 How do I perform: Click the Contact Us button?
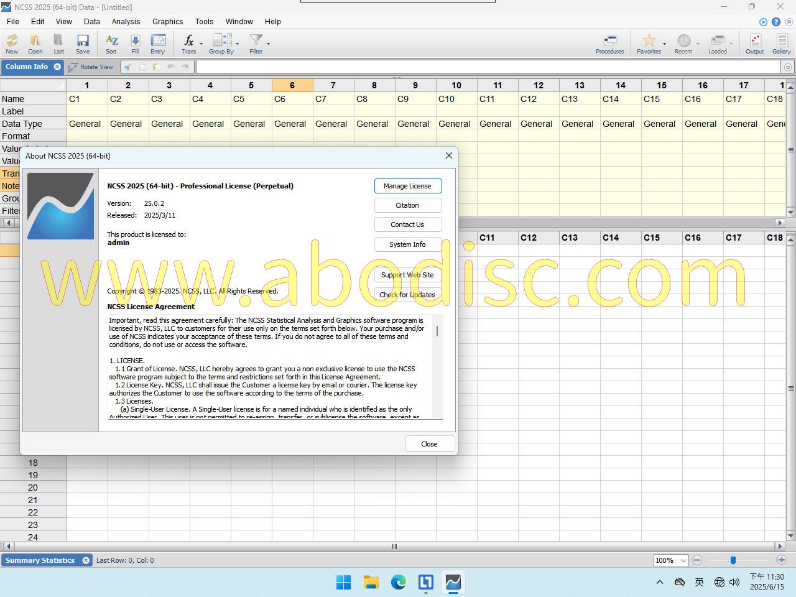pyautogui.click(x=407, y=224)
